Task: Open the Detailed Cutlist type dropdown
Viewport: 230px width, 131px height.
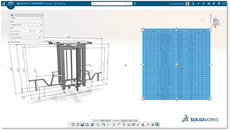Action: pyautogui.click(x=26, y=25)
